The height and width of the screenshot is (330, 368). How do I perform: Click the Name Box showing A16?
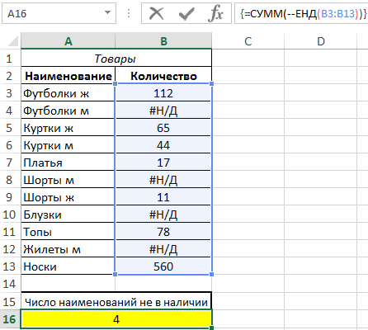click(x=59, y=13)
